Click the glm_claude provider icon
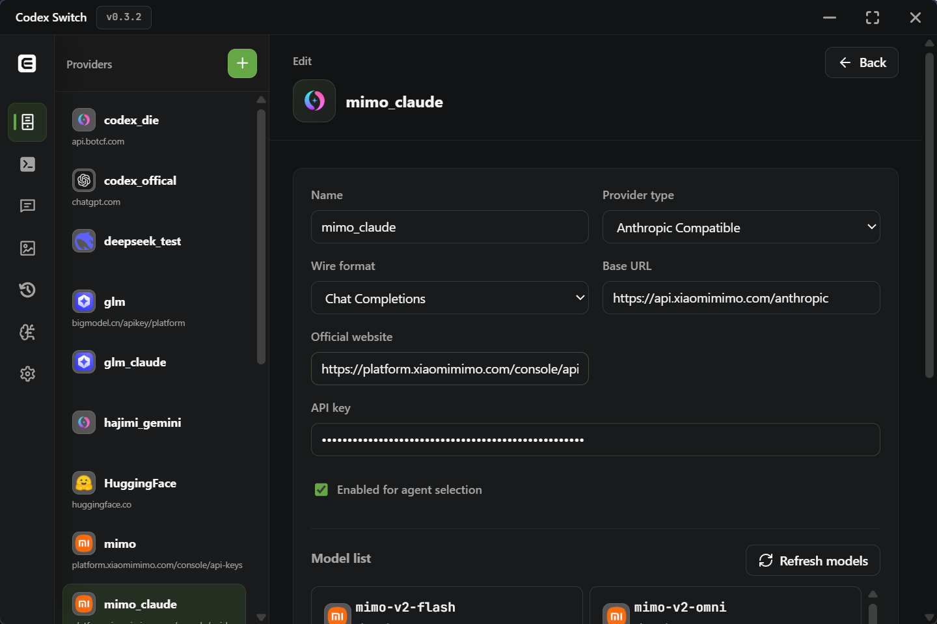The image size is (937, 624). pos(84,362)
